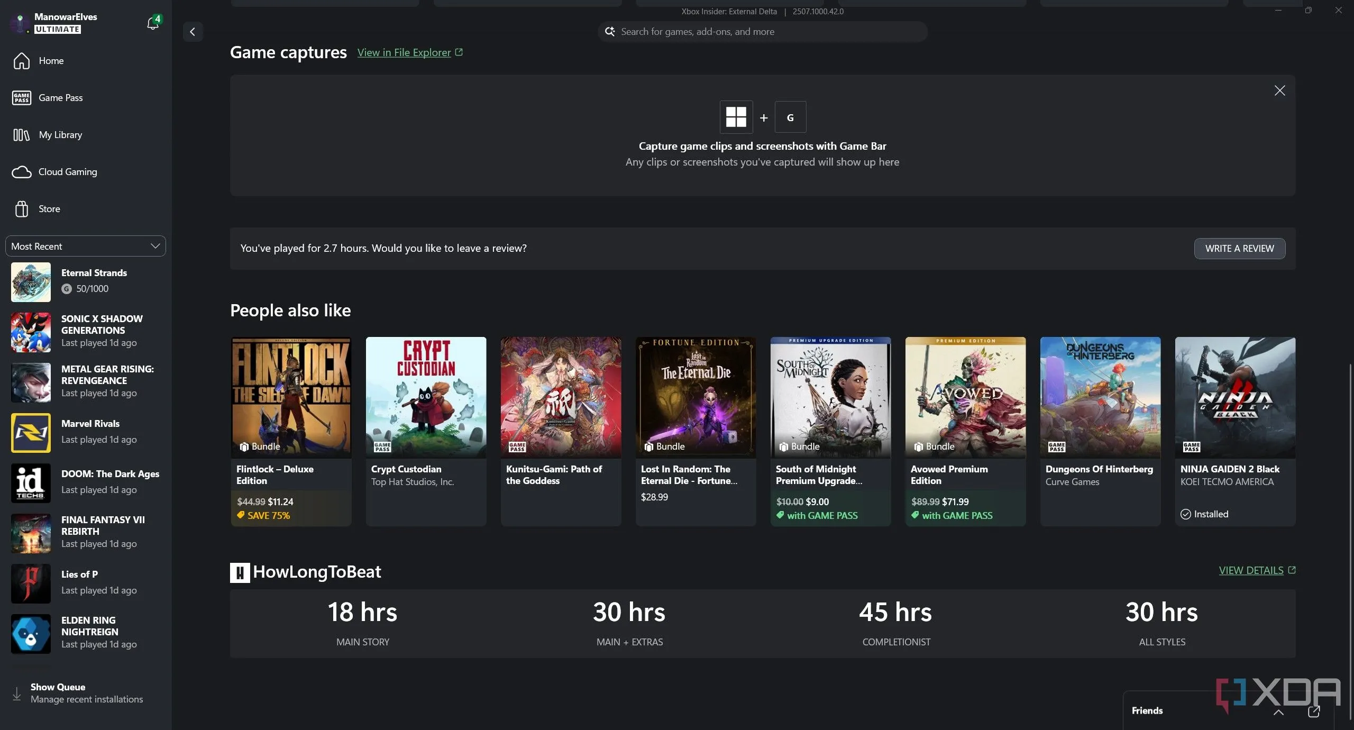Click the My Library books icon
The image size is (1354, 730).
(x=22, y=135)
